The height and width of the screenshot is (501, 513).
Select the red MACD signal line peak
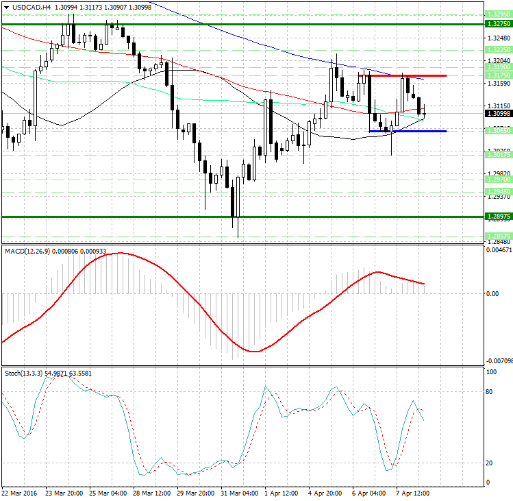(120, 253)
